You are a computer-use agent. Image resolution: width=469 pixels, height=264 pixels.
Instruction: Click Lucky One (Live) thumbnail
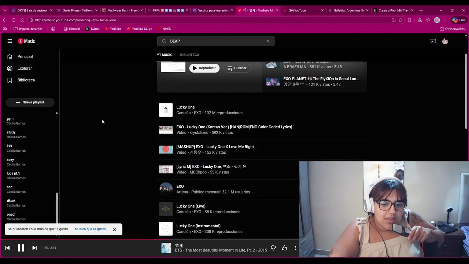pyautogui.click(x=166, y=209)
